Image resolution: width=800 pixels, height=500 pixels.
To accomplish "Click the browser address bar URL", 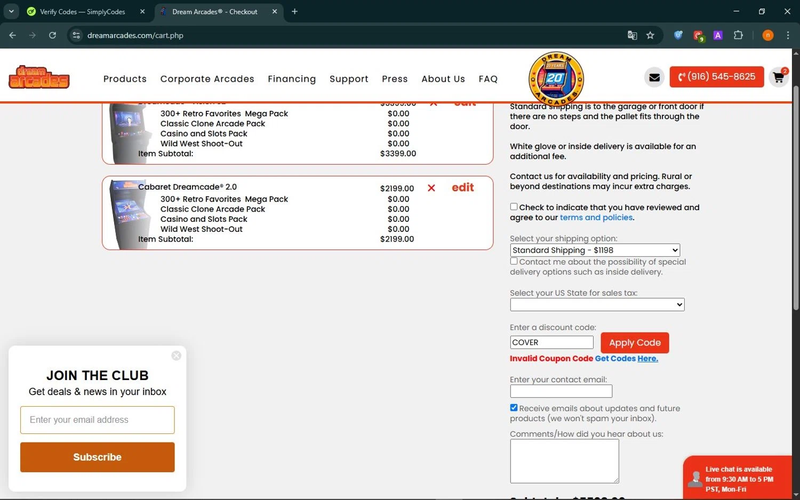I will (x=135, y=35).
